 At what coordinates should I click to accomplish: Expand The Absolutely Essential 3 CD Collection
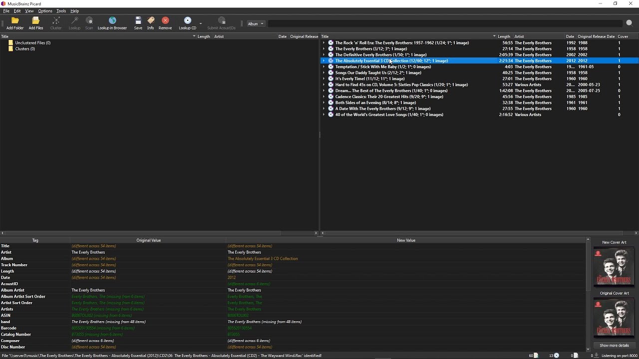point(323,61)
